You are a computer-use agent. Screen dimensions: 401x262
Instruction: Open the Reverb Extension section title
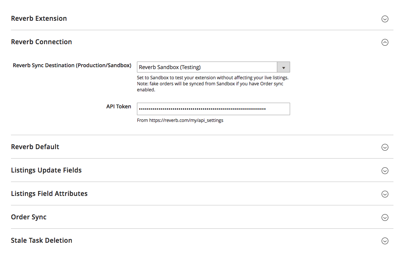39,18
